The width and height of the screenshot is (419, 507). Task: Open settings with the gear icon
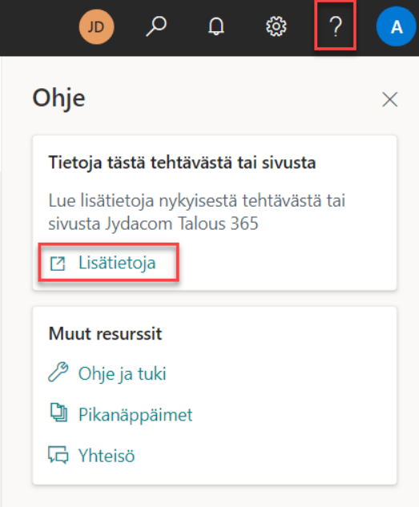coord(276,26)
